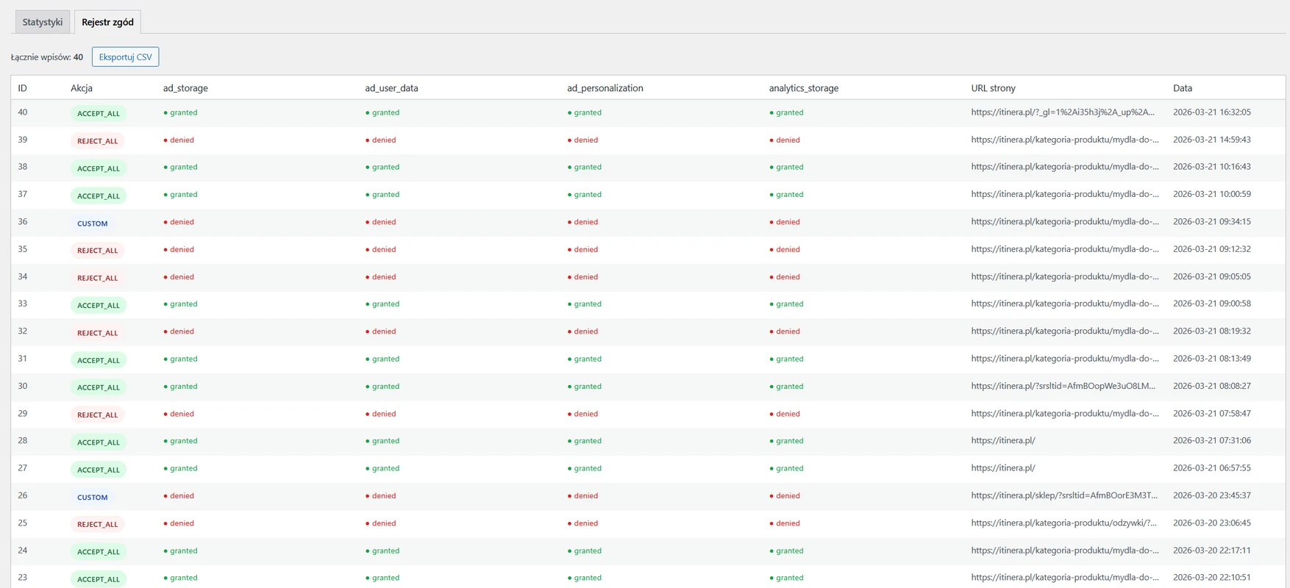The height and width of the screenshot is (588, 1290).
Task: Select the Rejestr zgód tab
Action: (107, 22)
